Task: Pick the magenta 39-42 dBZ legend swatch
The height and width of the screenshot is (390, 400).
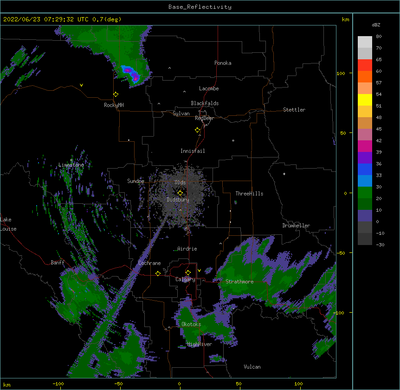Action: 365,146
